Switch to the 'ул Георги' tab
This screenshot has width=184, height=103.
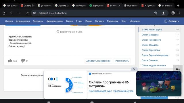[x=79, y=5]
